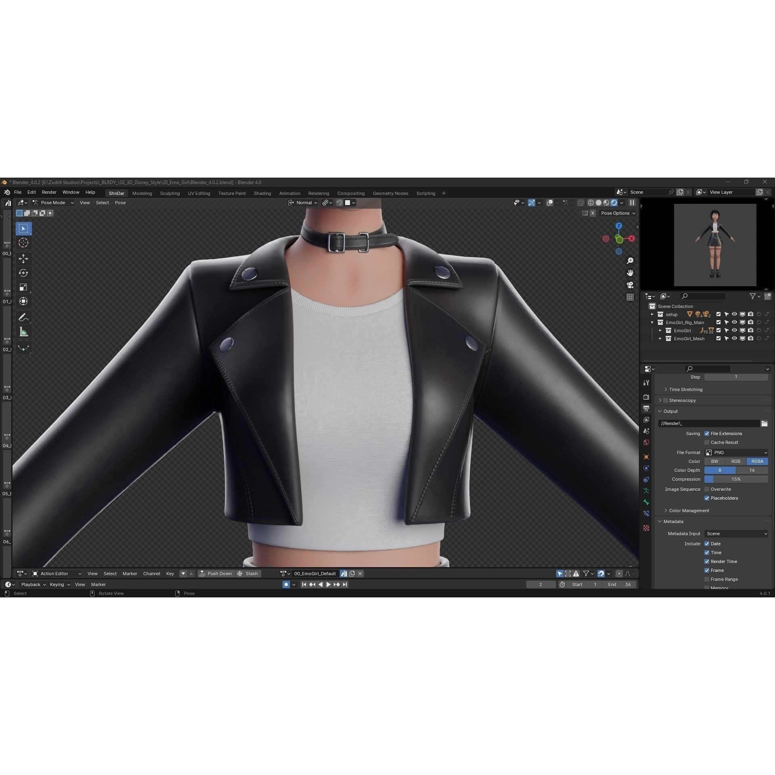Viewport: 775px width, 775px height.
Task: Select the Move tool in the viewport toolbar
Action: (x=23, y=259)
